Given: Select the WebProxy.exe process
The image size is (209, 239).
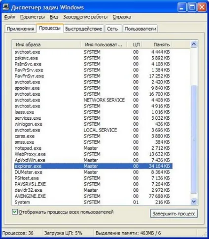Looking at the screenshot, I should click(93, 154).
